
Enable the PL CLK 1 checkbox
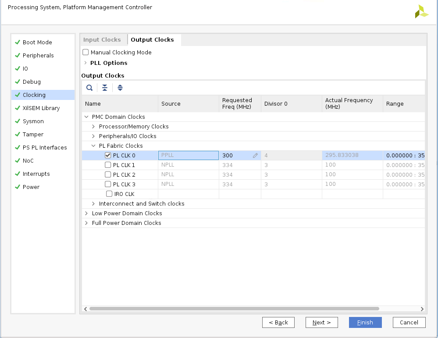[x=108, y=165]
